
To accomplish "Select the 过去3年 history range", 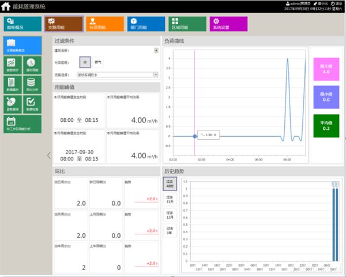I will [170, 231].
